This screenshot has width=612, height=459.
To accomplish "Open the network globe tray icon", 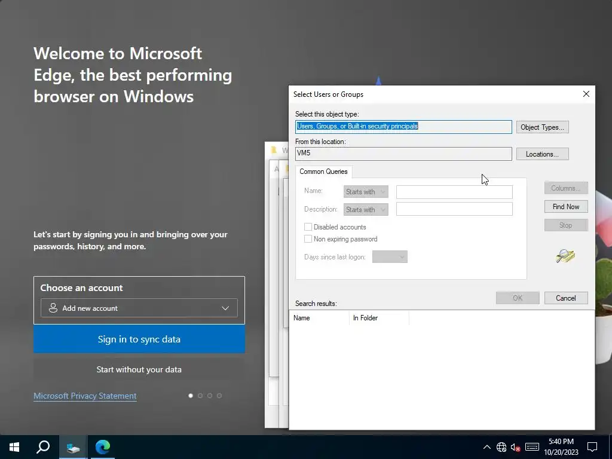I will tap(501, 447).
